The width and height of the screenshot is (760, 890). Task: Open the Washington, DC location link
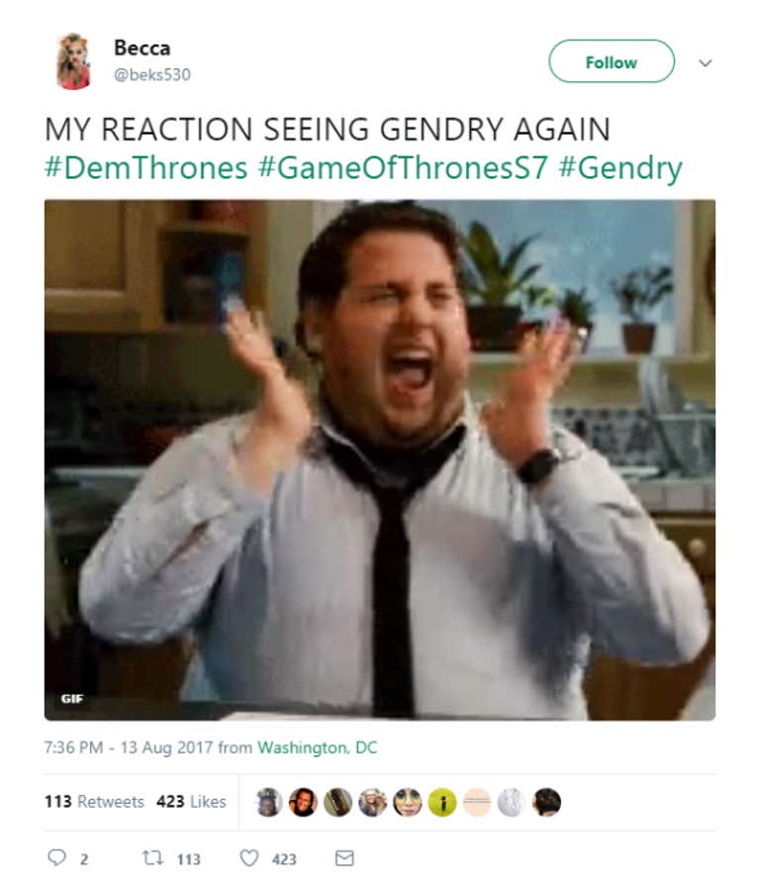(x=317, y=747)
